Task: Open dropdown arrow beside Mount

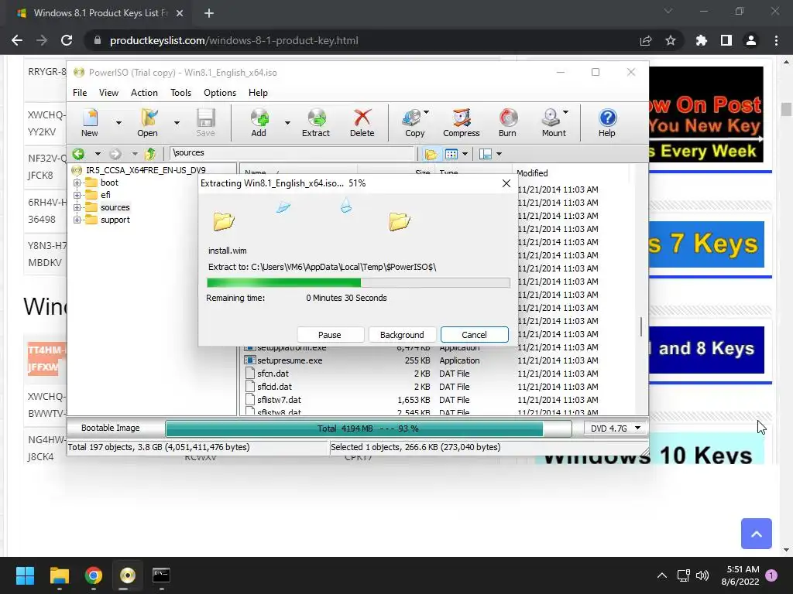Action: coord(565,112)
